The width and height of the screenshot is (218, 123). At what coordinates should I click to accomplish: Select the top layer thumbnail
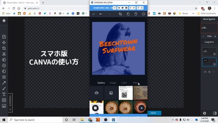[x=209, y=52]
